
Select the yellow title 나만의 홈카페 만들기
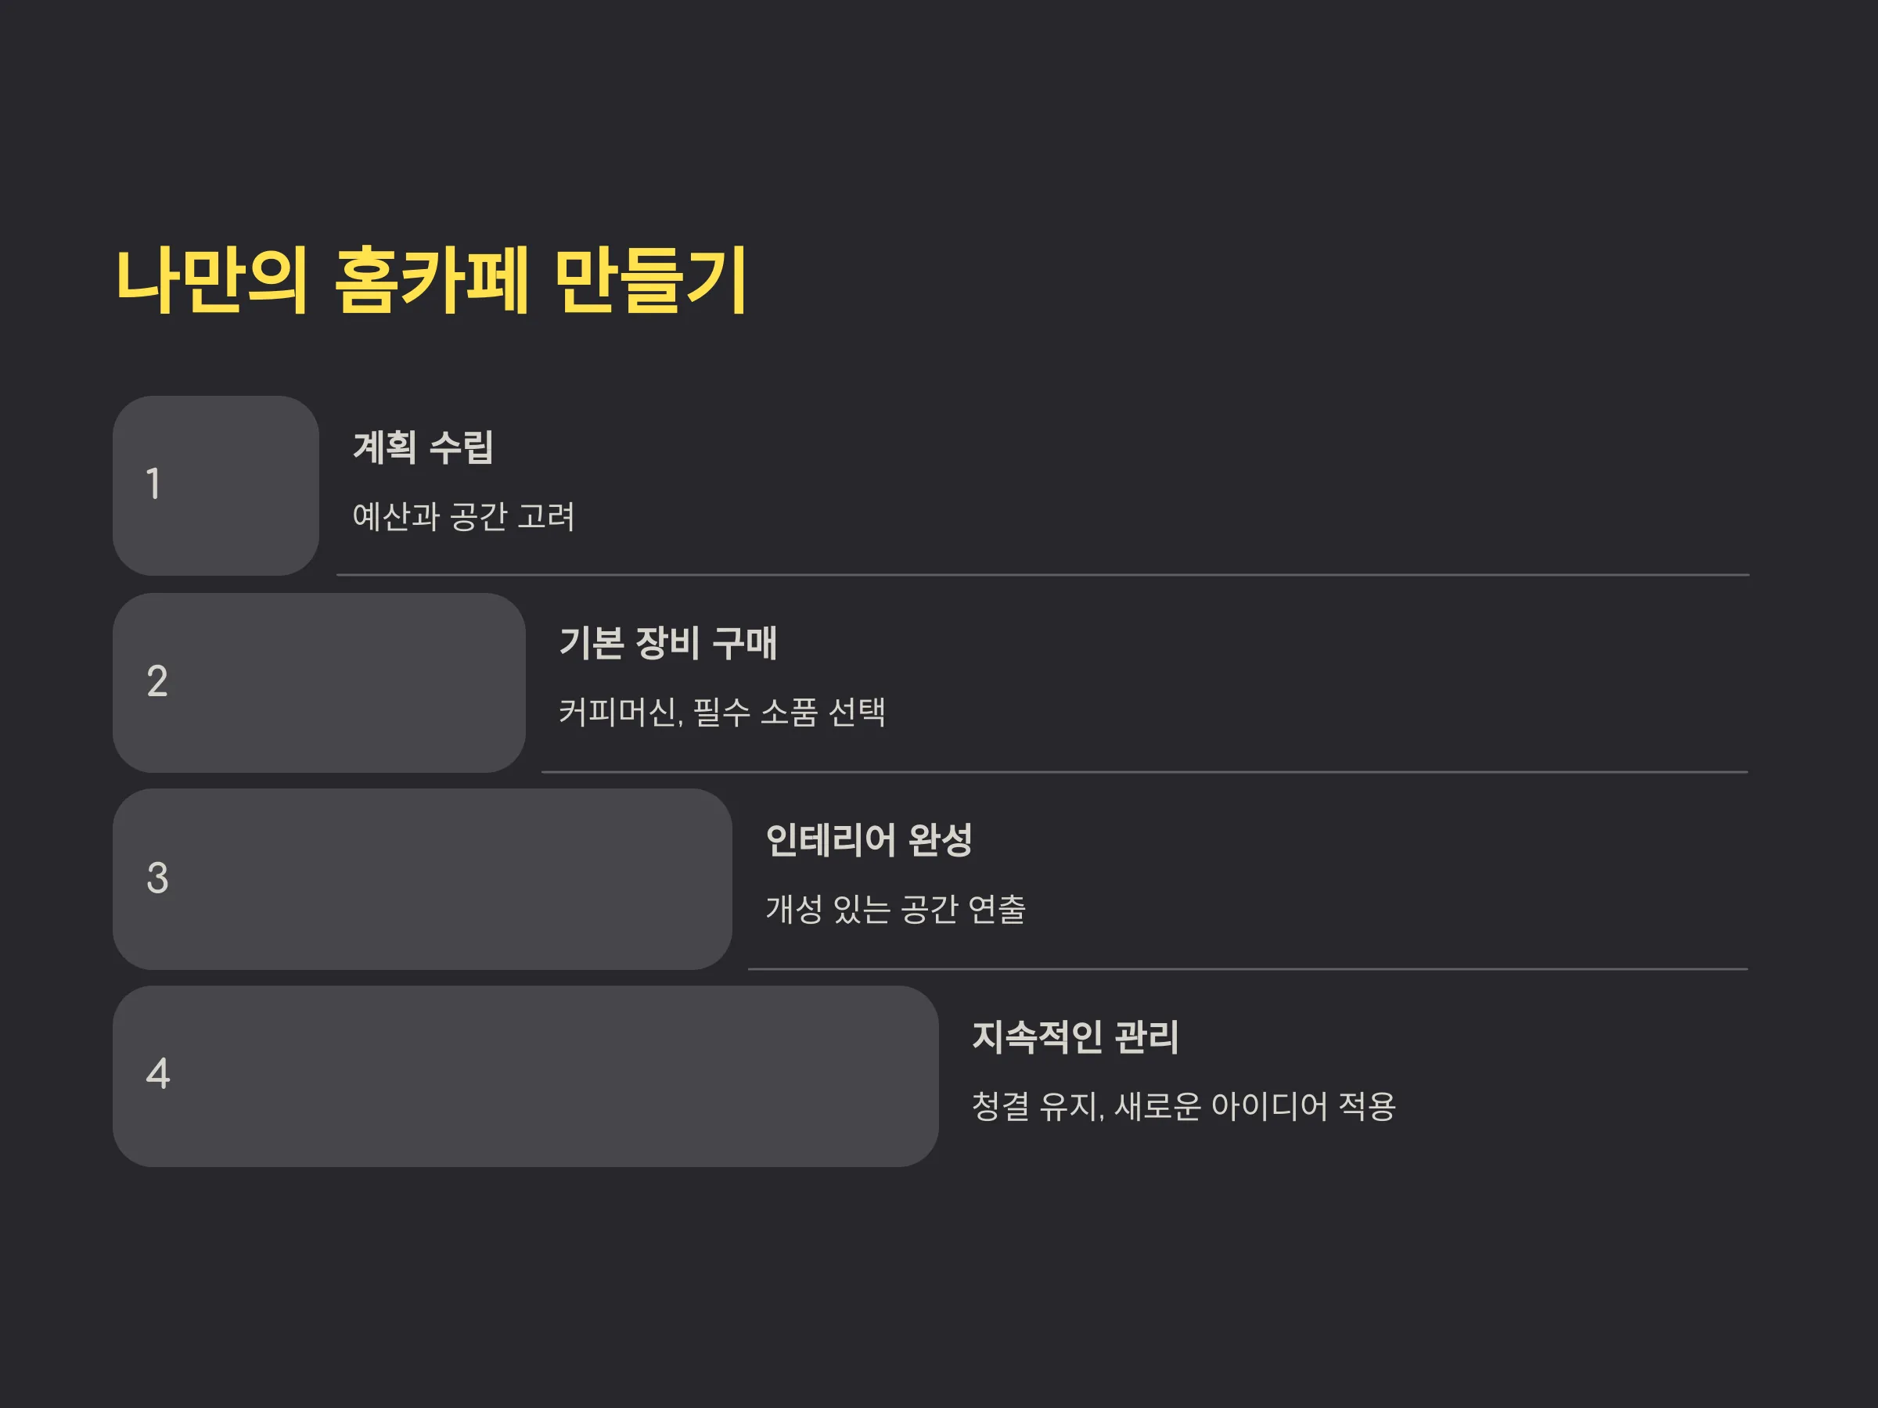coord(431,280)
